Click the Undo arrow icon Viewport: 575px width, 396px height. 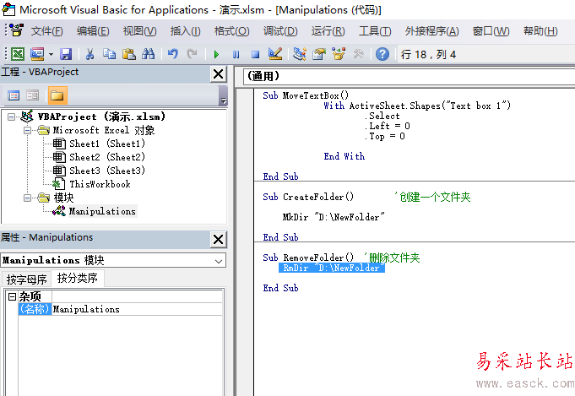173,54
